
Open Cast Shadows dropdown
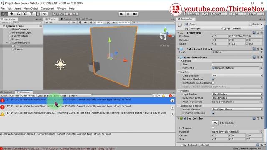pyautogui.click(x=237, y=75)
